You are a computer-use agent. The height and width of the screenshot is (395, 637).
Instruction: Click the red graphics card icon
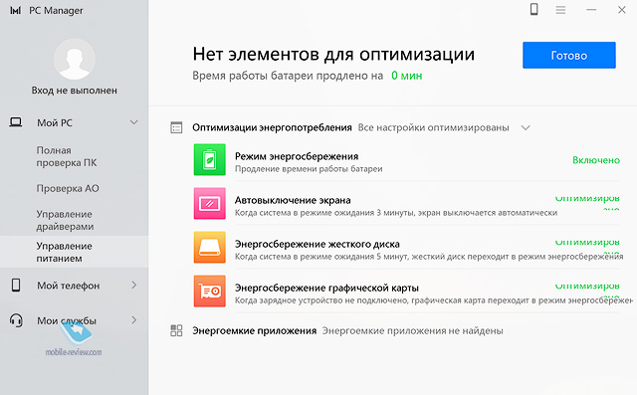pyautogui.click(x=210, y=292)
